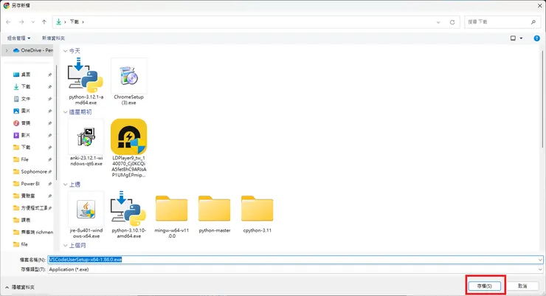Close the Save As dialog
Image resolution: width=546 pixels, height=296 pixels.
[x=539, y=6]
